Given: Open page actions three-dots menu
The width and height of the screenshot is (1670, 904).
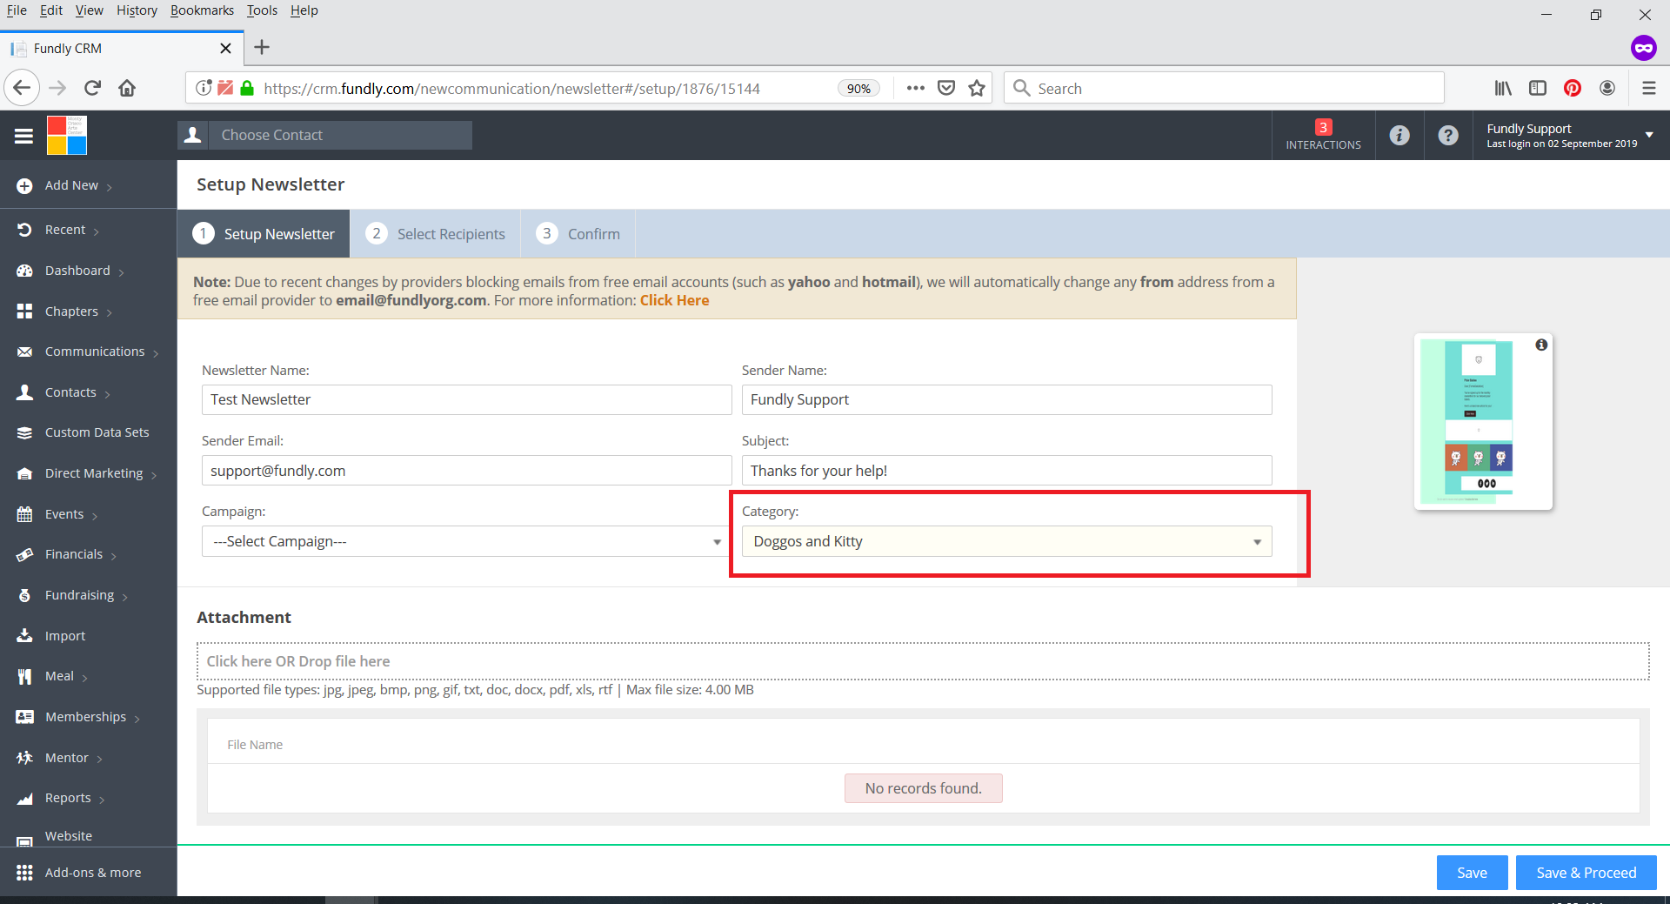Looking at the screenshot, I should coord(915,88).
